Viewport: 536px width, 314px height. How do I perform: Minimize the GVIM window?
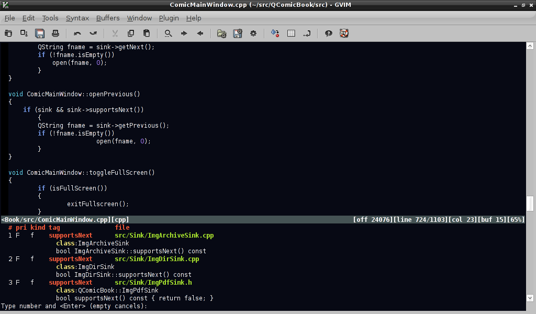click(516, 5)
